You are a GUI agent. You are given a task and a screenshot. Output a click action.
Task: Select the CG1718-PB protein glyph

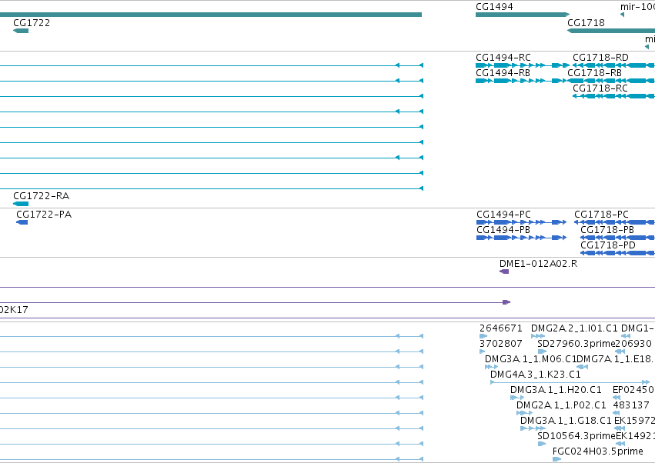pyautogui.click(x=618, y=238)
